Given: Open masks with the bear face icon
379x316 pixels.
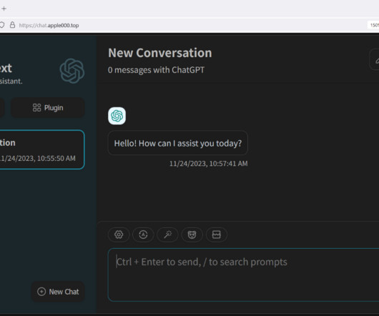Looking at the screenshot, I should [x=192, y=234].
